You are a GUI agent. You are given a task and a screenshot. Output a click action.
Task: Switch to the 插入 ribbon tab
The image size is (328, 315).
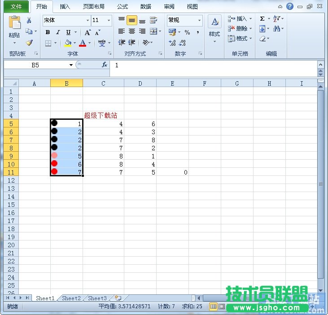pyautogui.click(x=65, y=7)
